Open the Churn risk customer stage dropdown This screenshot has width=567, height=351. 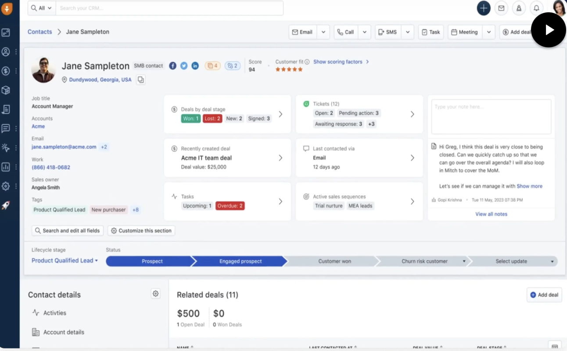(x=464, y=261)
